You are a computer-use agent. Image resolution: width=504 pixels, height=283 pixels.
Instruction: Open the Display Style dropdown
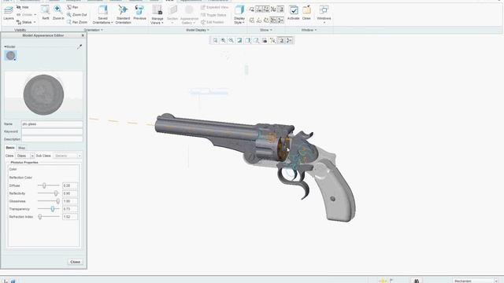pos(239,15)
